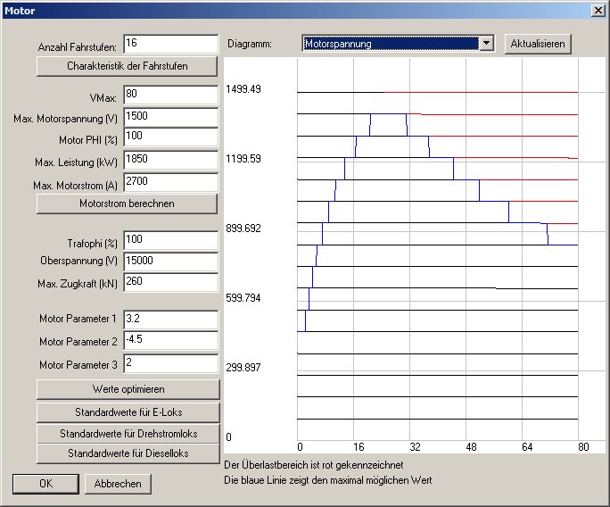Confirm with the OK button
Image resolution: width=610 pixels, height=507 pixels.
coord(45,484)
